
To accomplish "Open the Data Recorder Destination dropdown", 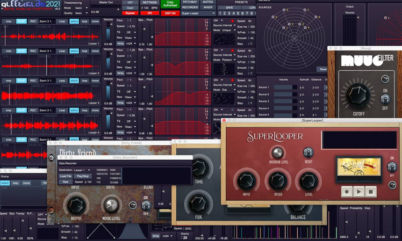I will [82, 170].
